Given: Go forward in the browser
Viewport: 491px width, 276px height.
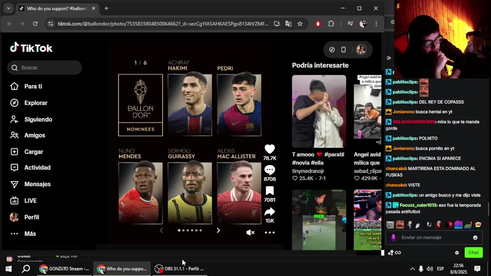Looking at the screenshot, I should tap(22, 24).
